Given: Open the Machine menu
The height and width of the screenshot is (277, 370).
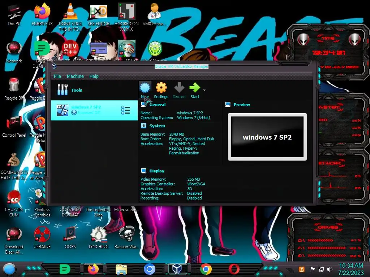Looking at the screenshot, I should (75, 76).
